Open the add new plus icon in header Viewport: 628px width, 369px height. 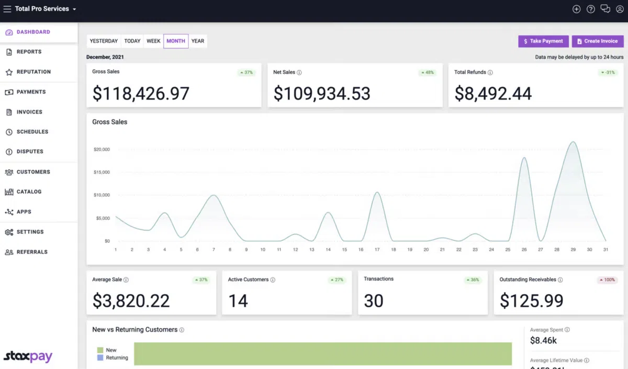[x=576, y=9]
